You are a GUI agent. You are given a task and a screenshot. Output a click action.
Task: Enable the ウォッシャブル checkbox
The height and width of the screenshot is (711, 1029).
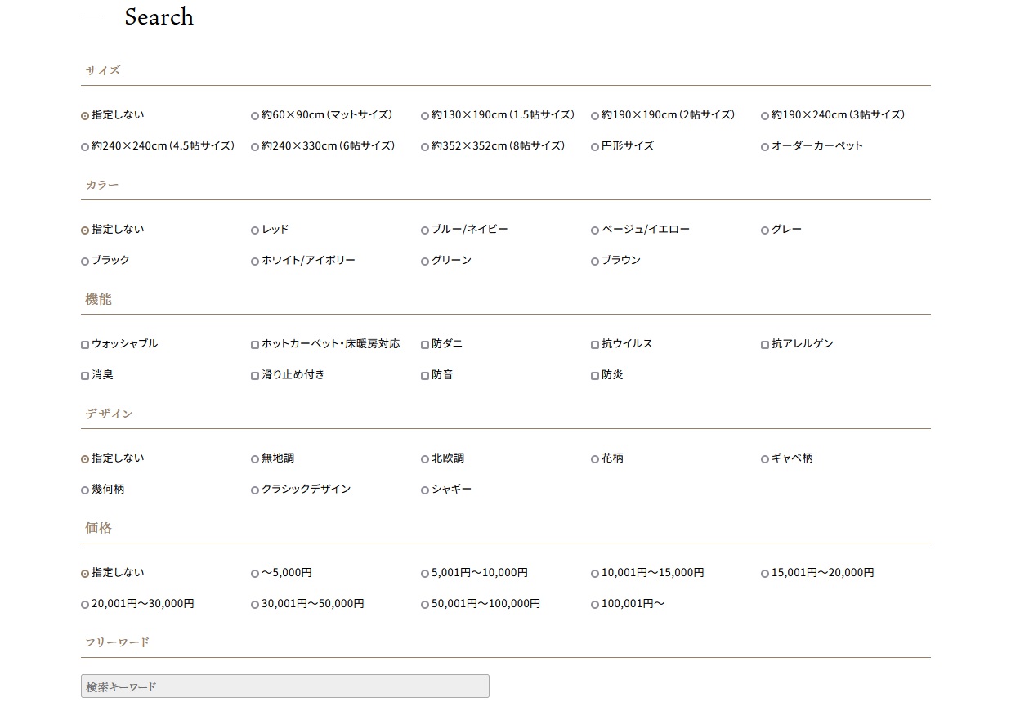click(85, 345)
